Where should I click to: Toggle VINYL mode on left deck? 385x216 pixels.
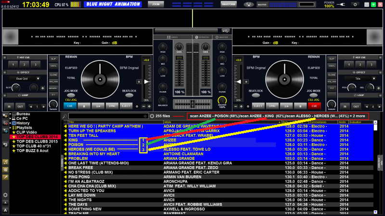click(53, 66)
